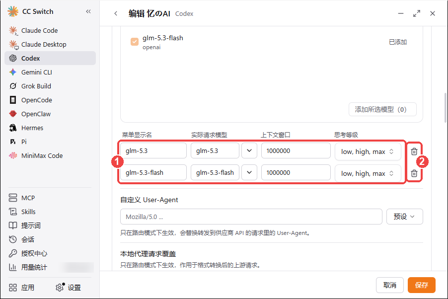Click the glm-5.3 context window field
Screen dimensions: 448x299
[296, 150]
